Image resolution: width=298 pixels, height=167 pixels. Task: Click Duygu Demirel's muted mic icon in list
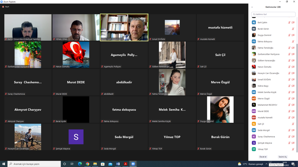tap(289, 35)
